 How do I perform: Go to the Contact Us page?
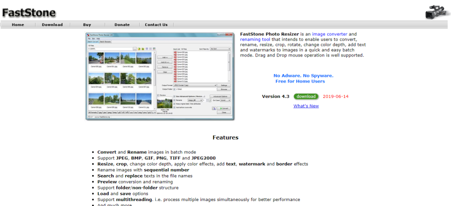[156, 24]
